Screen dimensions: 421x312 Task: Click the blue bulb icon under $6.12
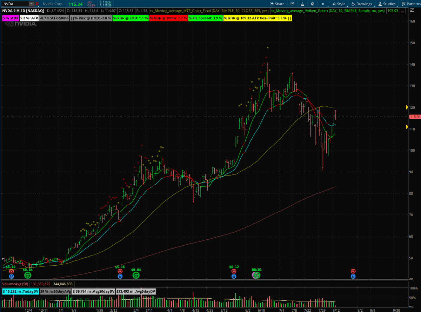coord(234,276)
